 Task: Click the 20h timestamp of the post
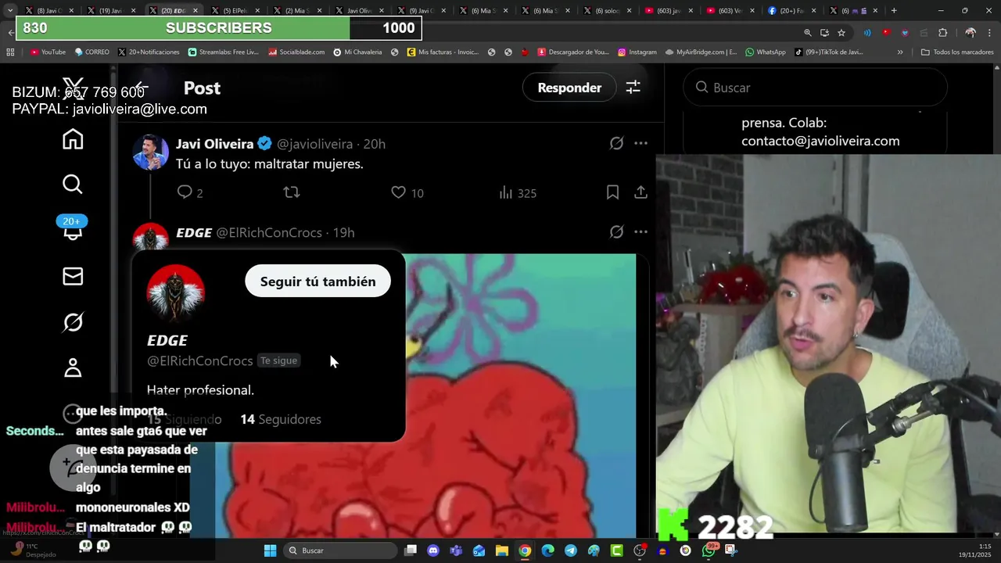(x=375, y=144)
